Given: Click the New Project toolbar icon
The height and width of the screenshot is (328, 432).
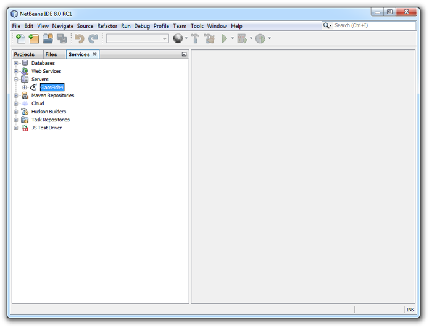Looking at the screenshot, I should point(33,38).
